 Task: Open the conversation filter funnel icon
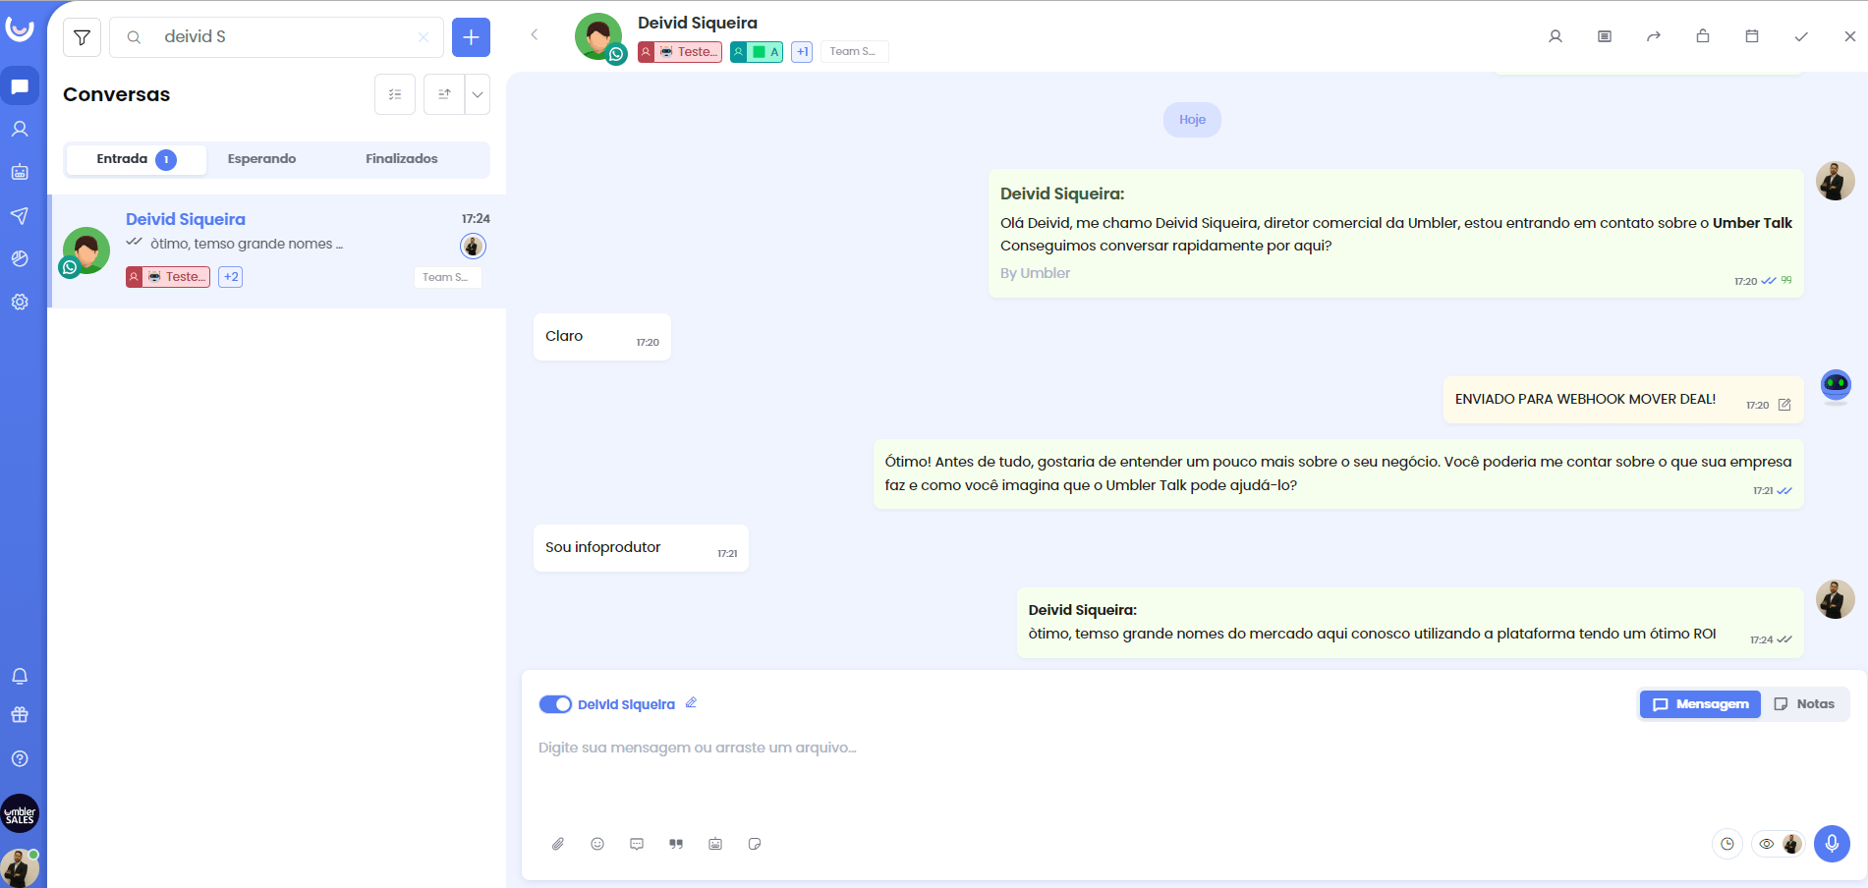(82, 37)
